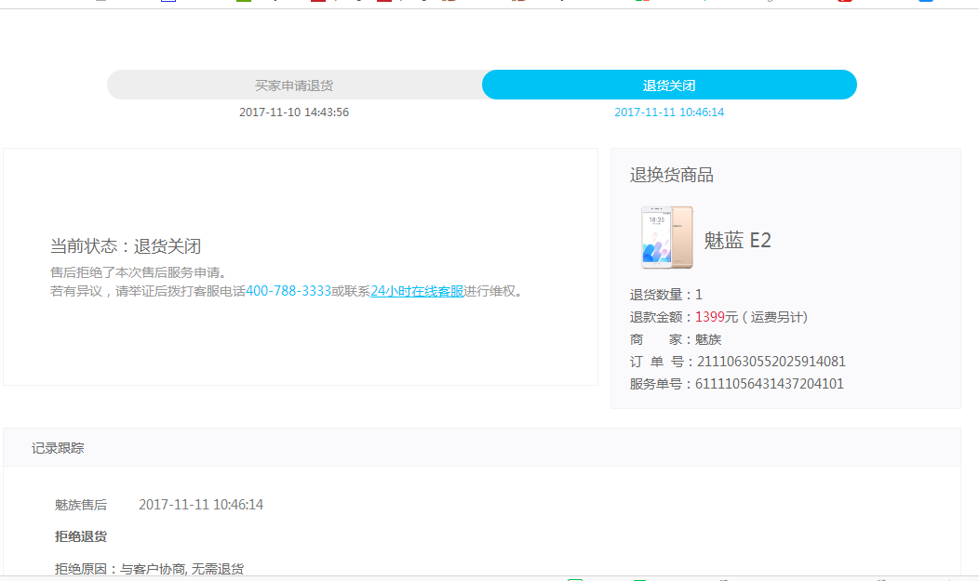Click the 当前状态：退货关闭 heading
979x581 pixels.
[x=126, y=246]
